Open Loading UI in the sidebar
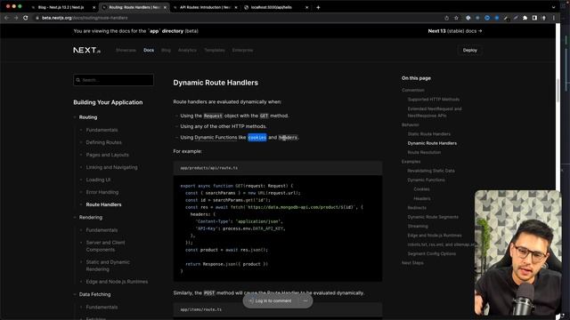 (x=98, y=180)
